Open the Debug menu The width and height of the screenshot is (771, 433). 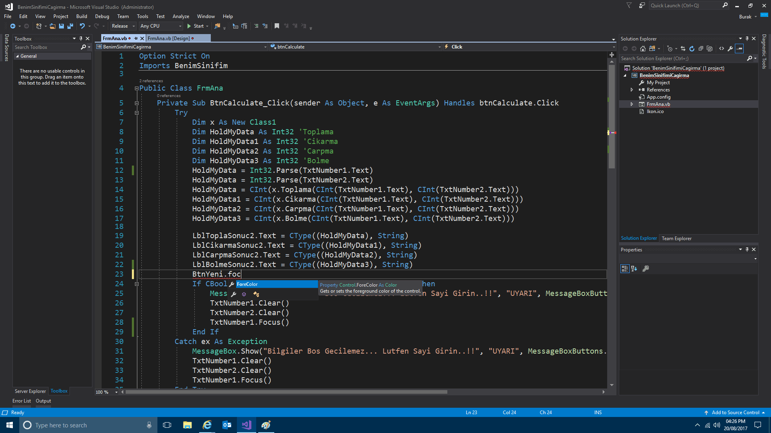(x=102, y=16)
